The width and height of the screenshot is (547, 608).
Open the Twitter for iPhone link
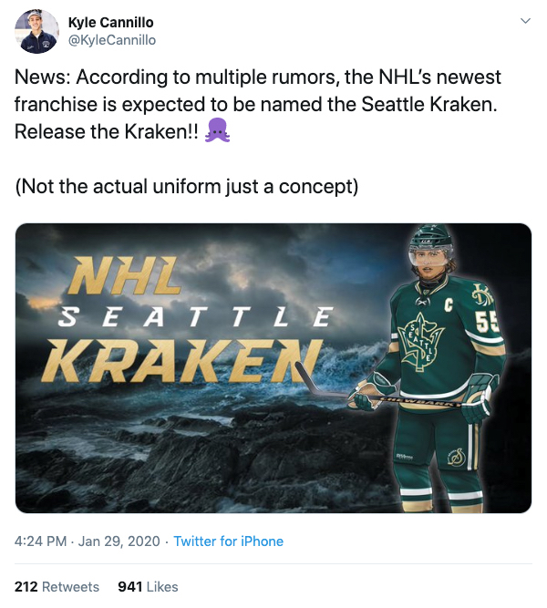pos(228,541)
